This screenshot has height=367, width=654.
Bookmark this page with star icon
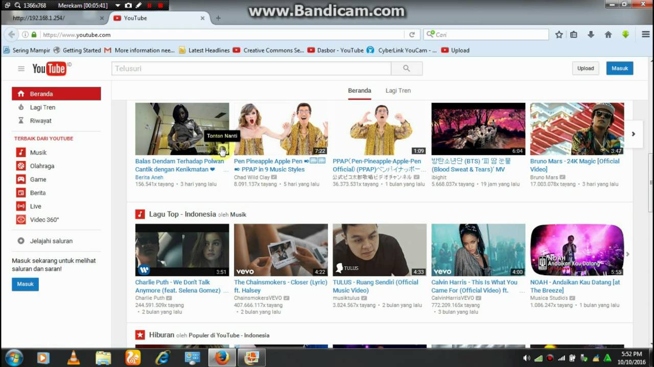click(x=559, y=35)
